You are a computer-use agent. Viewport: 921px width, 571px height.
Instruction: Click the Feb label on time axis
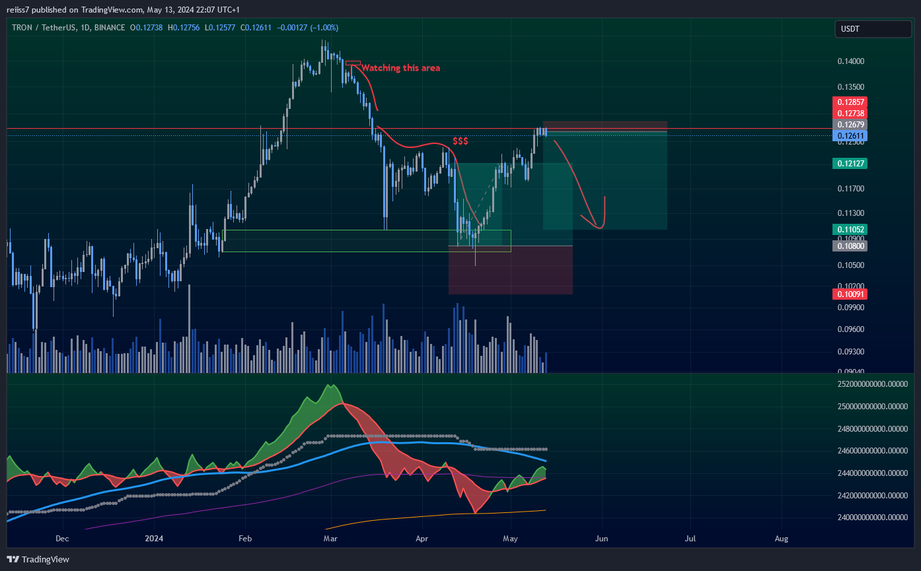coord(245,539)
